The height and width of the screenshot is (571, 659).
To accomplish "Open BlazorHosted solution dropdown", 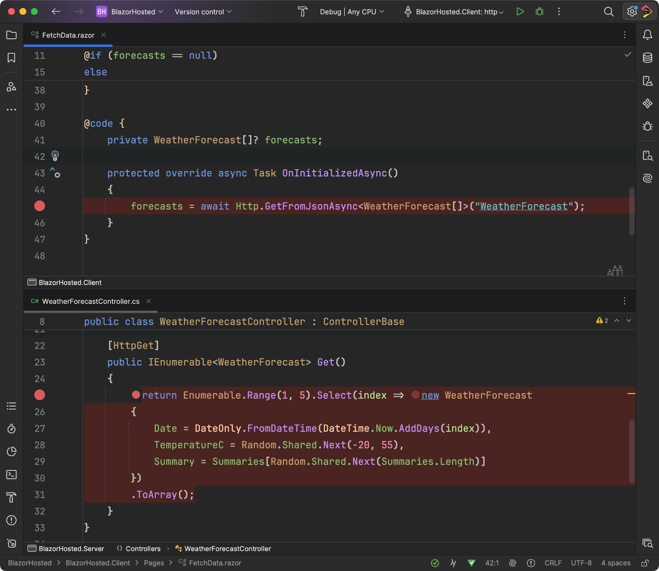I will [x=130, y=12].
